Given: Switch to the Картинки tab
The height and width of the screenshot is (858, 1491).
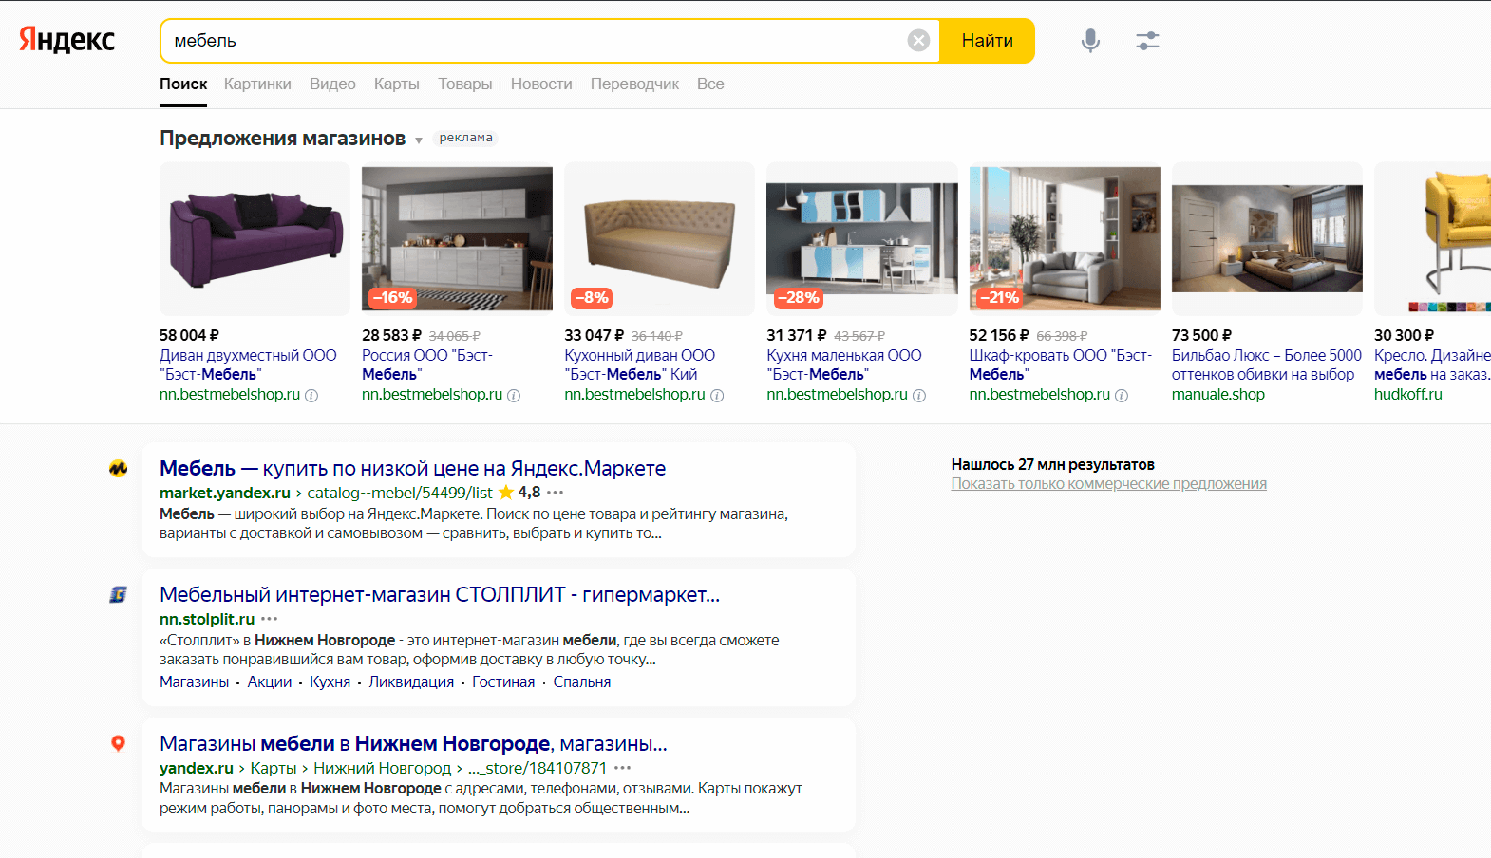Looking at the screenshot, I should [257, 84].
